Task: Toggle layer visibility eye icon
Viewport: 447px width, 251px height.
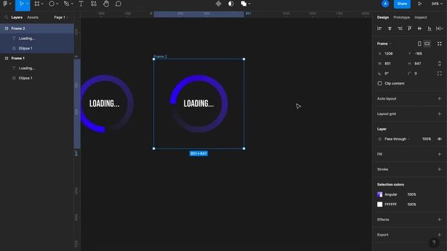Action: coord(439,139)
